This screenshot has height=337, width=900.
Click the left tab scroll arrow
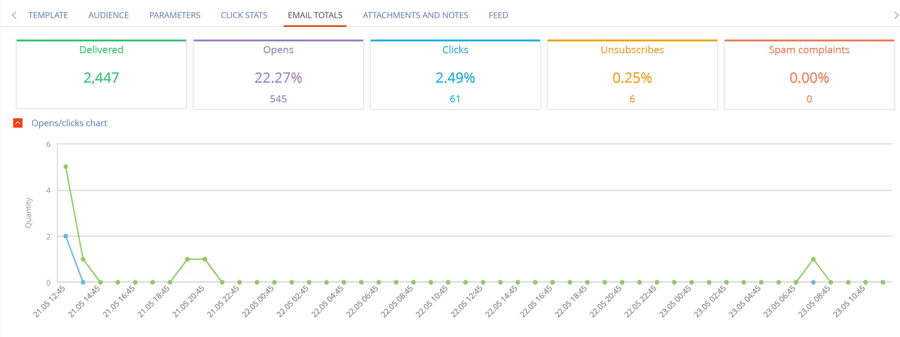tap(14, 15)
